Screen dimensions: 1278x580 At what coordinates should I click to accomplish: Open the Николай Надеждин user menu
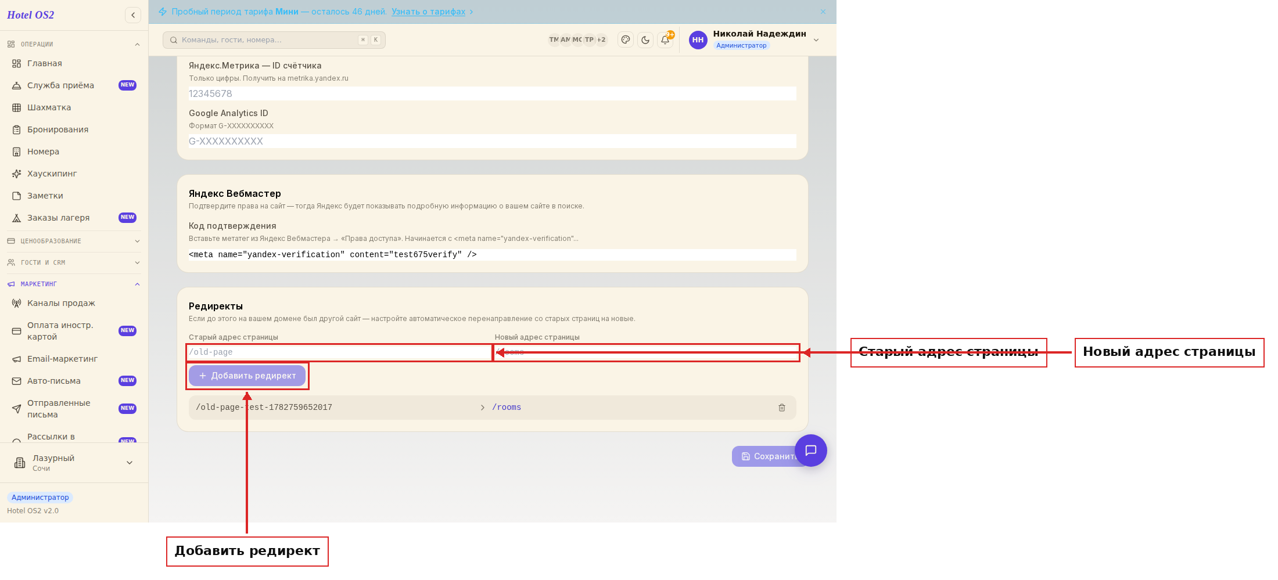754,39
